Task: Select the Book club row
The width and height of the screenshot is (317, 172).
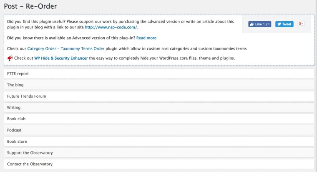Action: click(x=159, y=119)
